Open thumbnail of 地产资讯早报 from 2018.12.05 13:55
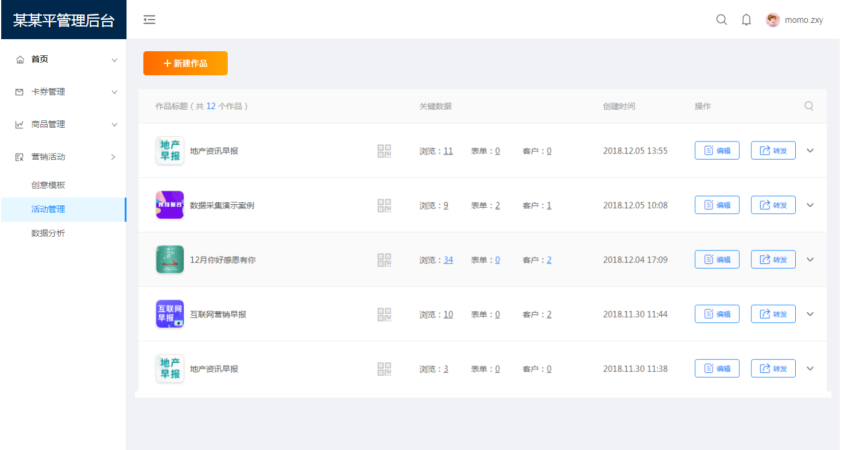This screenshot has height=450, width=841. pyautogui.click(x=170, y=151)
